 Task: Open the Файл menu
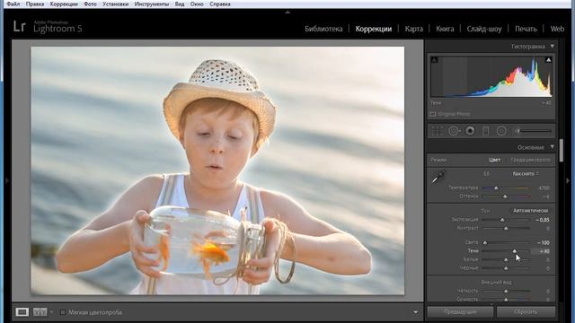click(13, 4)
